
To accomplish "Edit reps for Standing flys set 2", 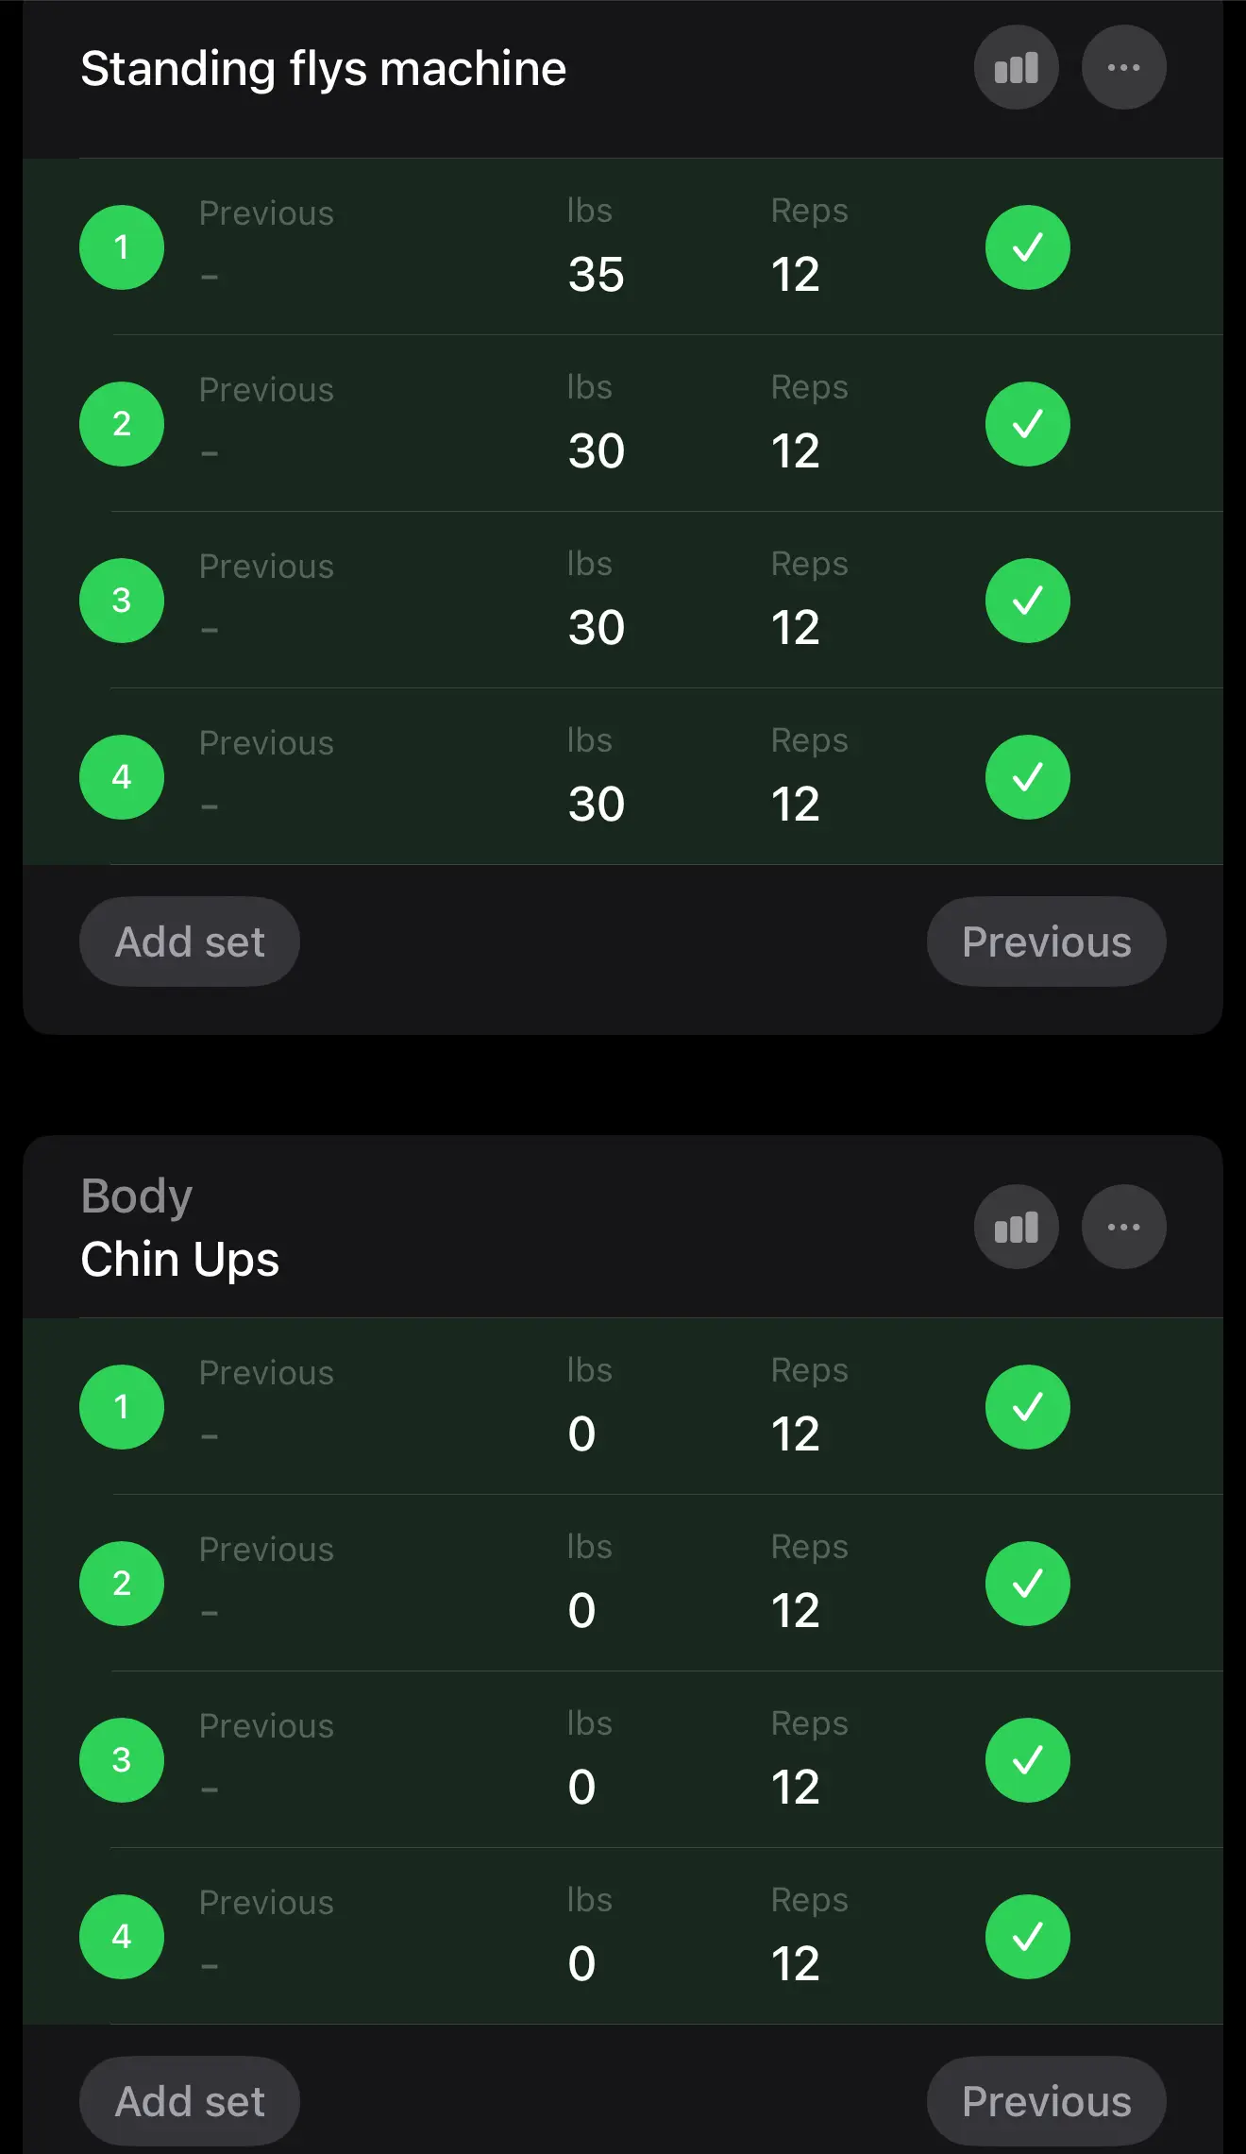I will (x=795, y=451).
